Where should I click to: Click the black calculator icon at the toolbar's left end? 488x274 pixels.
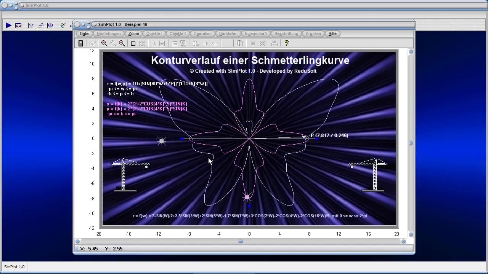click(x=80, y=43)
